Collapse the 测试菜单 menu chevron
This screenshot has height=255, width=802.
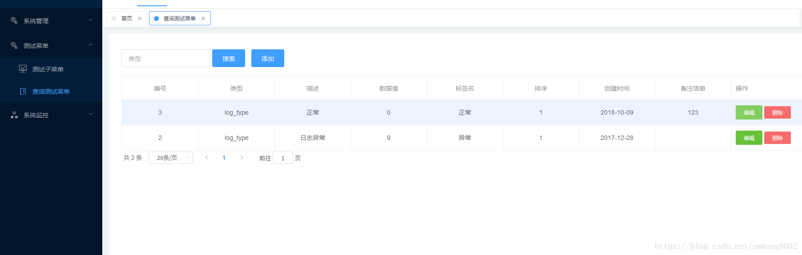(91, 45)
